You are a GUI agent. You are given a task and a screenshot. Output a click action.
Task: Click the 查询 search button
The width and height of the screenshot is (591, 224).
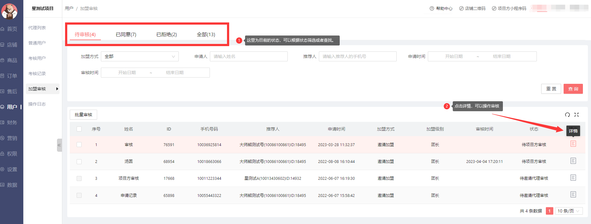pyautogui.click(x=573, y=89)
